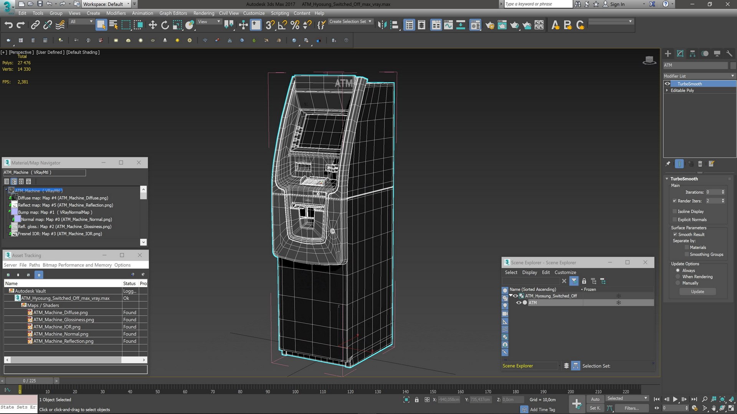This screenshot has height=414, width=737.
Task: Select the Rotate transform tool
Action: 165,25
